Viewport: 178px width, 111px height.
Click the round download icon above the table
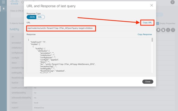click(168, 30)
